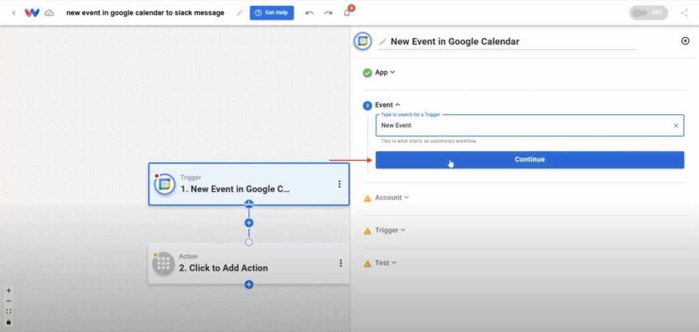Viewport: 699px width, 332px height.
Task: Click the Google Calendar icon on trigger node
Action: click(x=165, y=184)
